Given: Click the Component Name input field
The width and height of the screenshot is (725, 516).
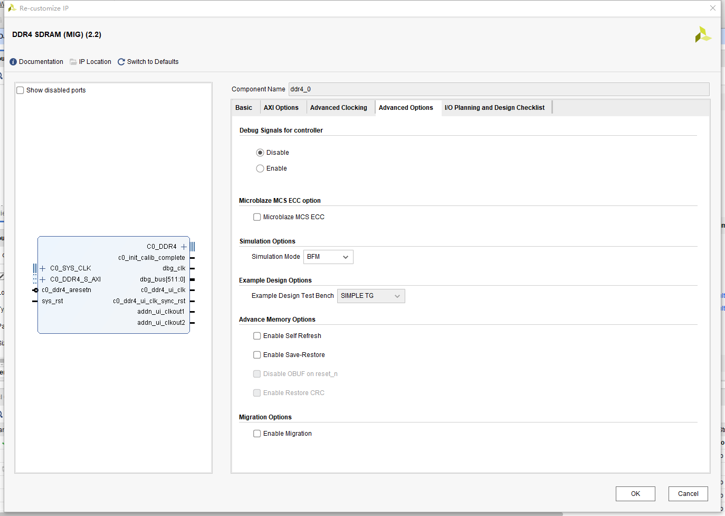Looking at the screenshot, I should pos(498,89).
